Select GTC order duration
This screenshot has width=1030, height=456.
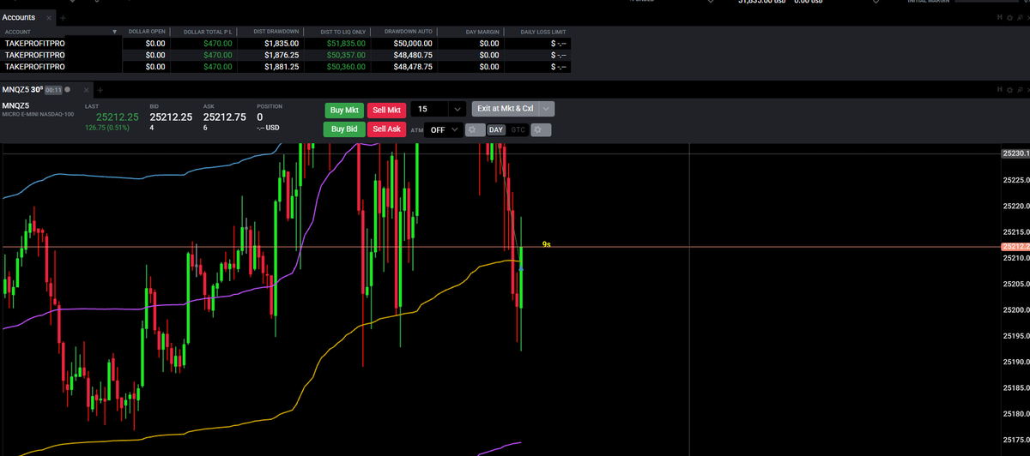tap(518, 129)
